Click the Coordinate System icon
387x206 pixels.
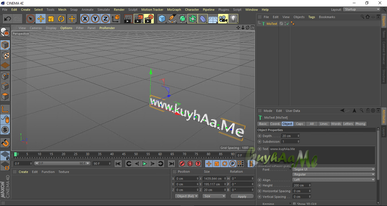[116, 19]
